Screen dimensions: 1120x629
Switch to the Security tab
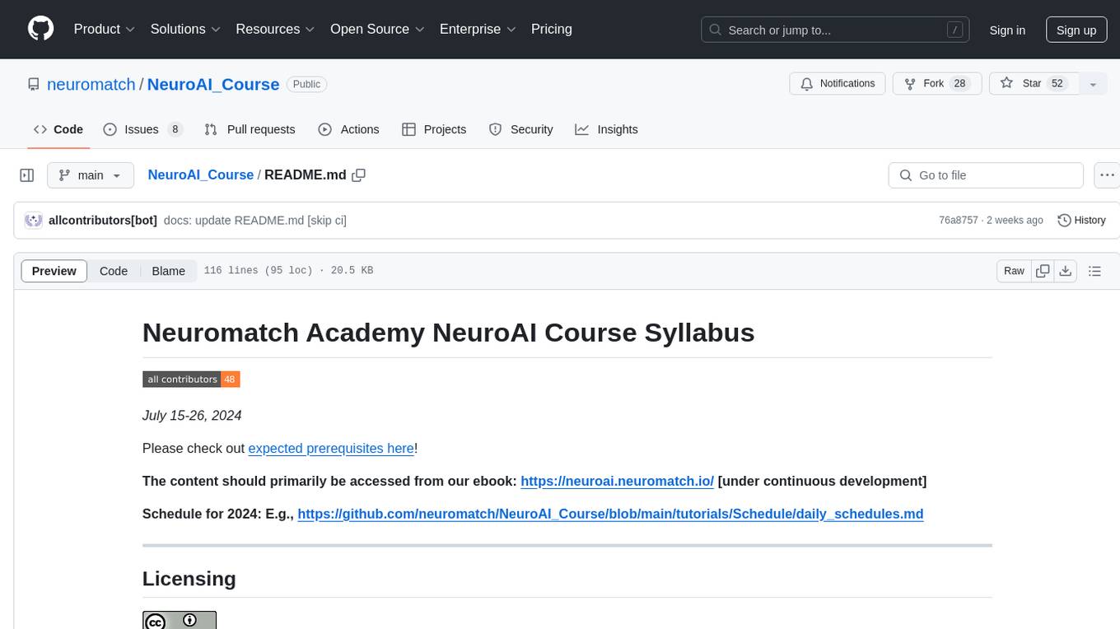(x=520, y=129)
